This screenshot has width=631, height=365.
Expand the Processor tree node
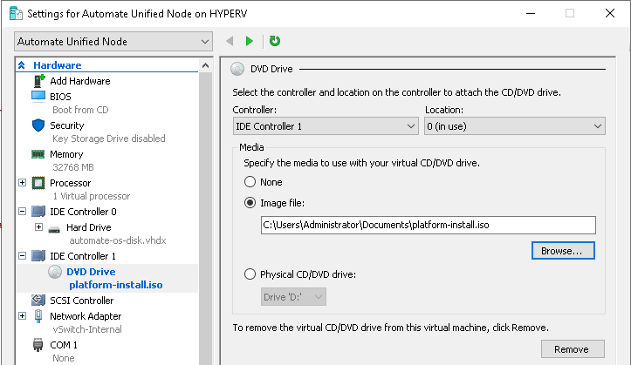point(23,183)
